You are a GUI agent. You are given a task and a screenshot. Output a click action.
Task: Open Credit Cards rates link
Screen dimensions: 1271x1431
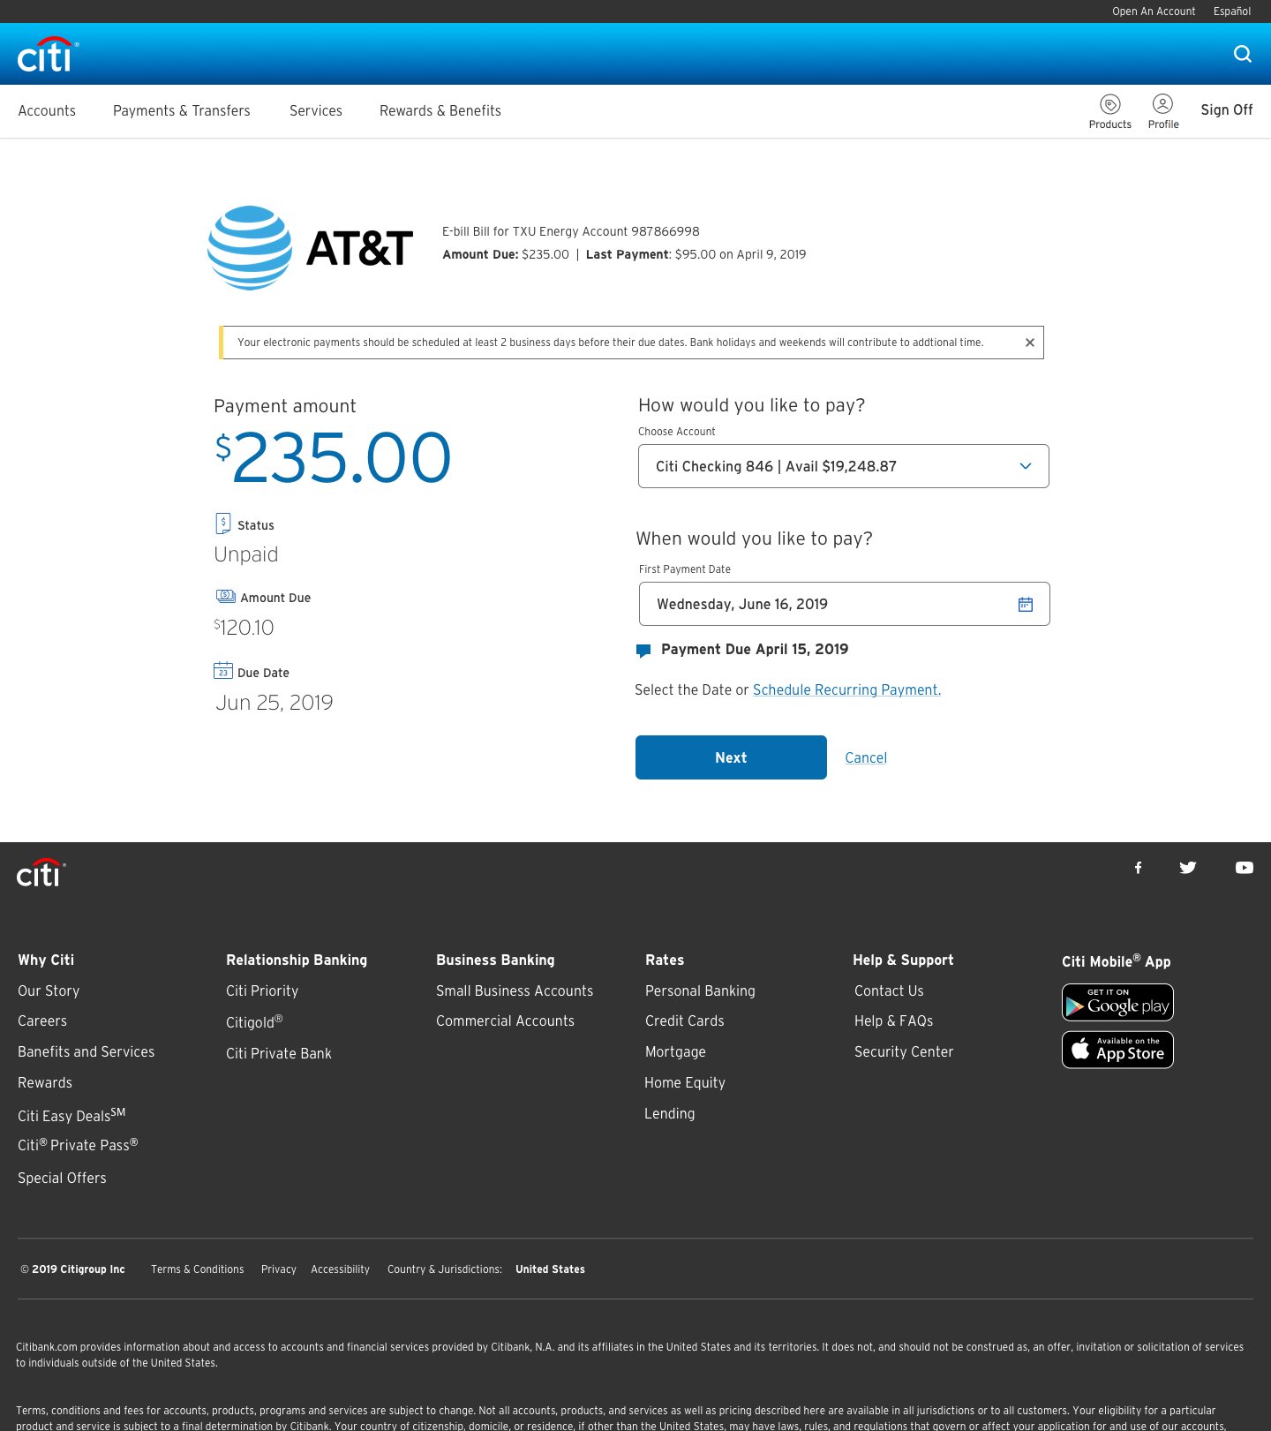coord(685,1021)
